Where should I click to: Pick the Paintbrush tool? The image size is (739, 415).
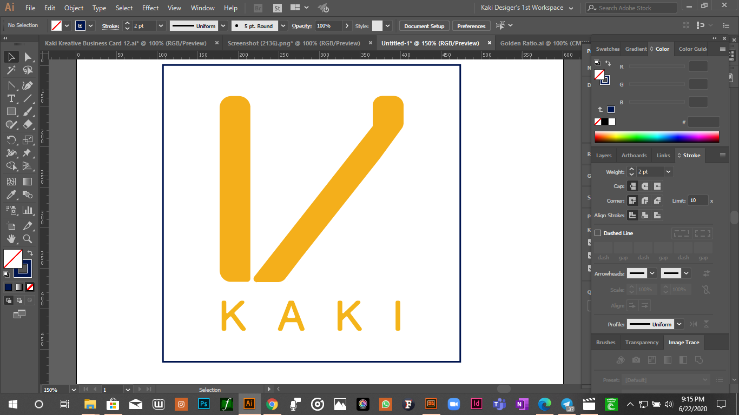pyautogui.click(x=28, y=111)
